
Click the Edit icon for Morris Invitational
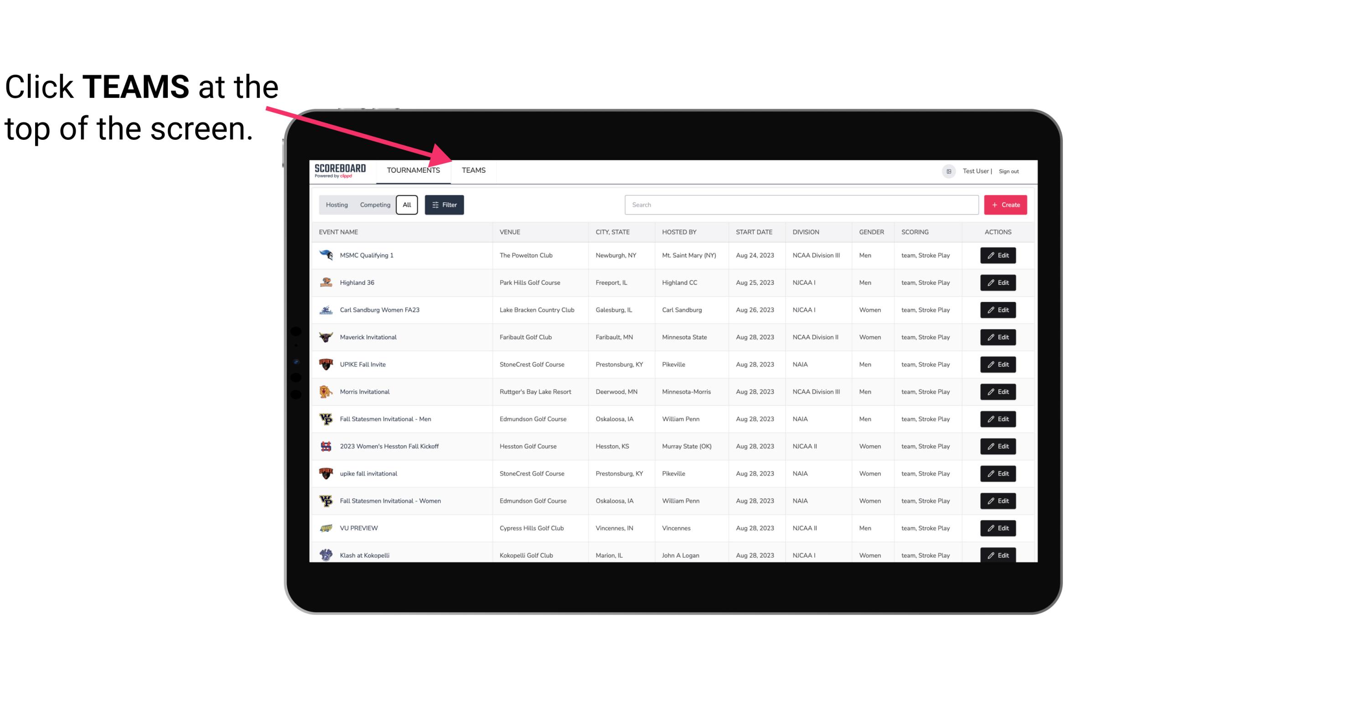pyautogui.click(x=998, y=392)
